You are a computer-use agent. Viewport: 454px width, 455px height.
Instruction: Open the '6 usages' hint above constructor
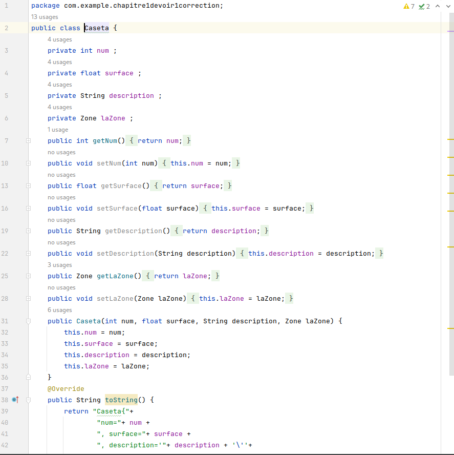(x=60, y=310)
